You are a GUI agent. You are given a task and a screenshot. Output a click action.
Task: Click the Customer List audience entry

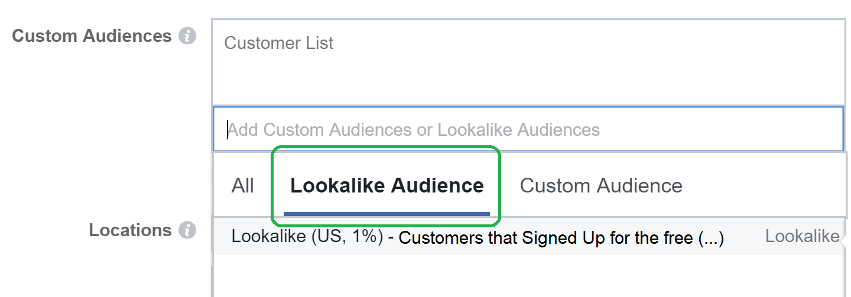279,43
